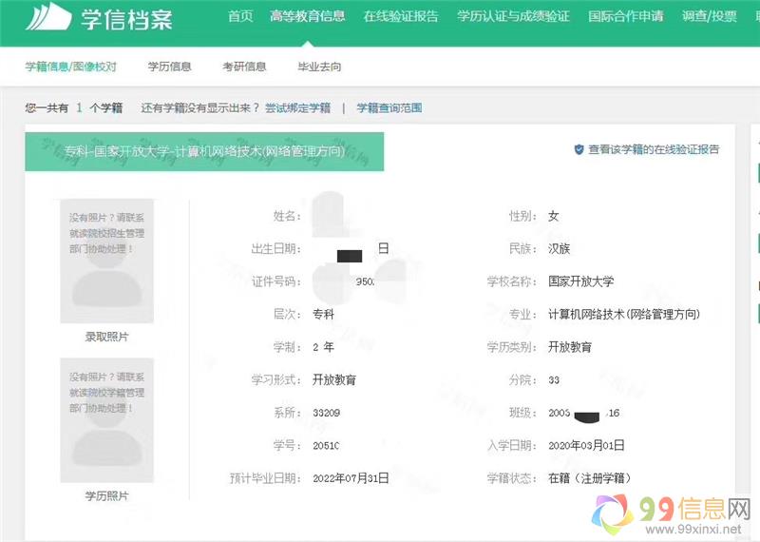Click the 学信档案 logo icon
Viewport: 760px width, 542px height.
(x=47, y=17)
